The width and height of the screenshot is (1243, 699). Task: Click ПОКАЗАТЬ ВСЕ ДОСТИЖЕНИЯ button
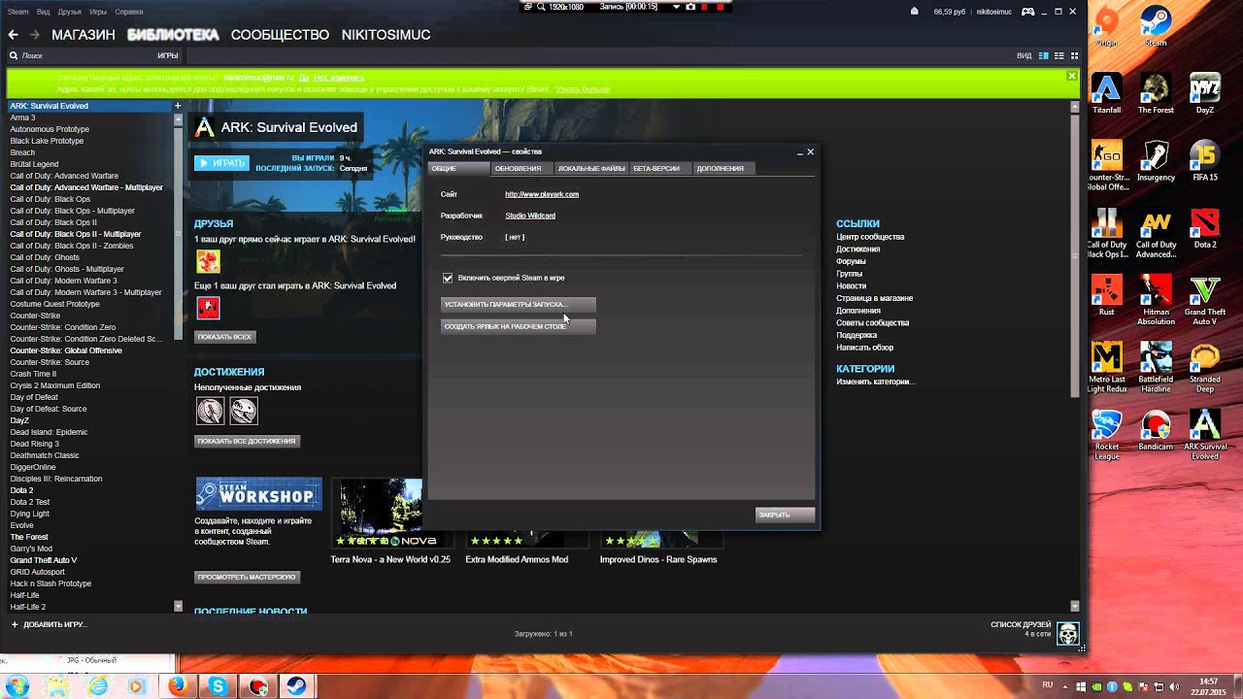pyautogui.click(x=247, y=441)
